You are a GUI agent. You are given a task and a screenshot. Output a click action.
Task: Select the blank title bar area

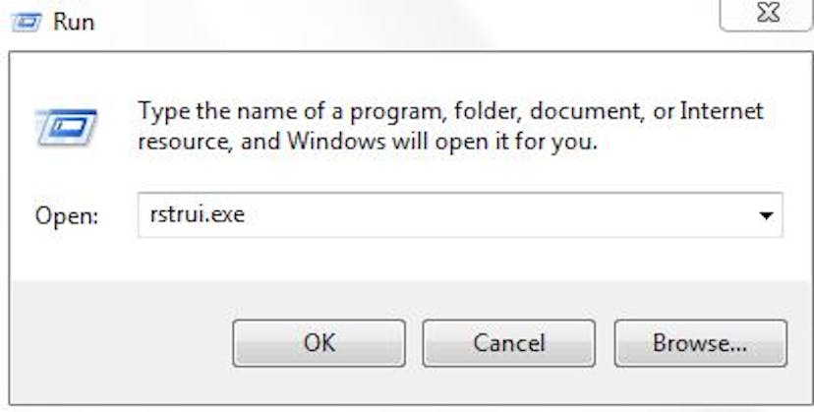(405, 23)
